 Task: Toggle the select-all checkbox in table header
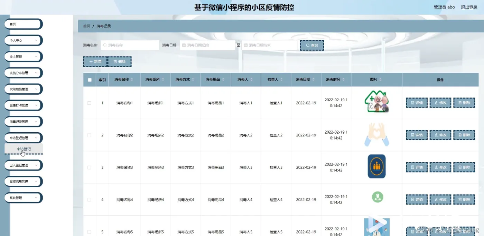[90, 80]
